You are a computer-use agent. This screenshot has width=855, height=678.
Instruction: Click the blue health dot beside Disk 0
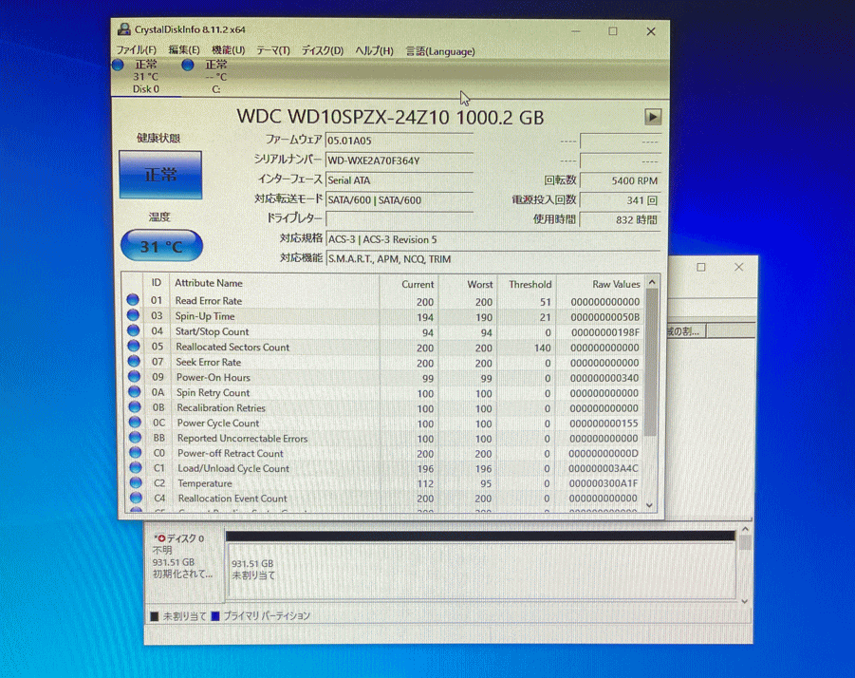pos(119,65)
